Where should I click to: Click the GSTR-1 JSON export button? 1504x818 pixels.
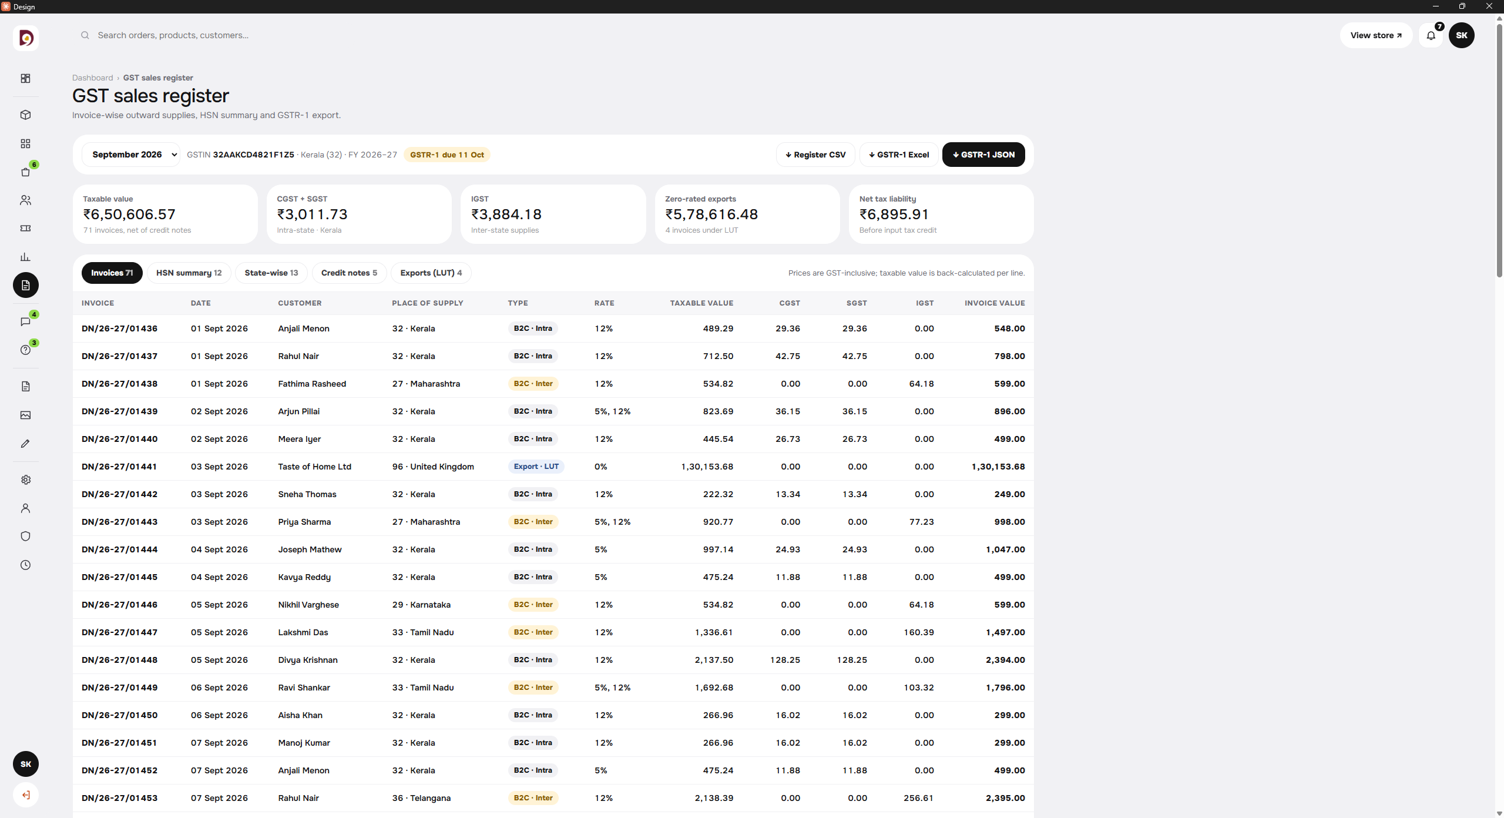[983, 155]
